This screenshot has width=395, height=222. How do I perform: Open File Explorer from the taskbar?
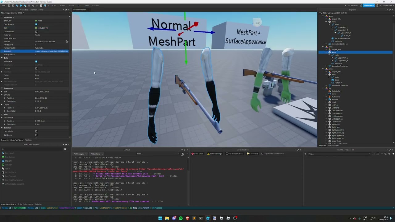(x=167, y=218)
